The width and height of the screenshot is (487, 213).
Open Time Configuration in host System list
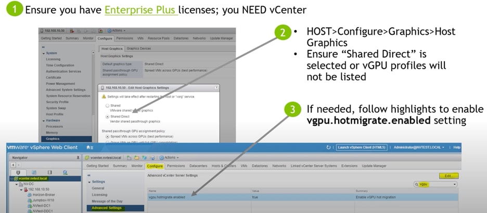[60, 65]
